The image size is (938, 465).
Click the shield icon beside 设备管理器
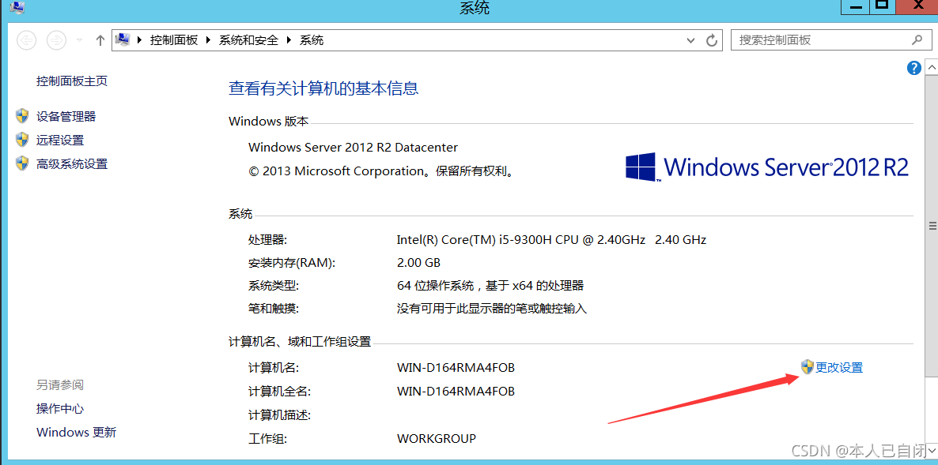[x=22, y=116]
